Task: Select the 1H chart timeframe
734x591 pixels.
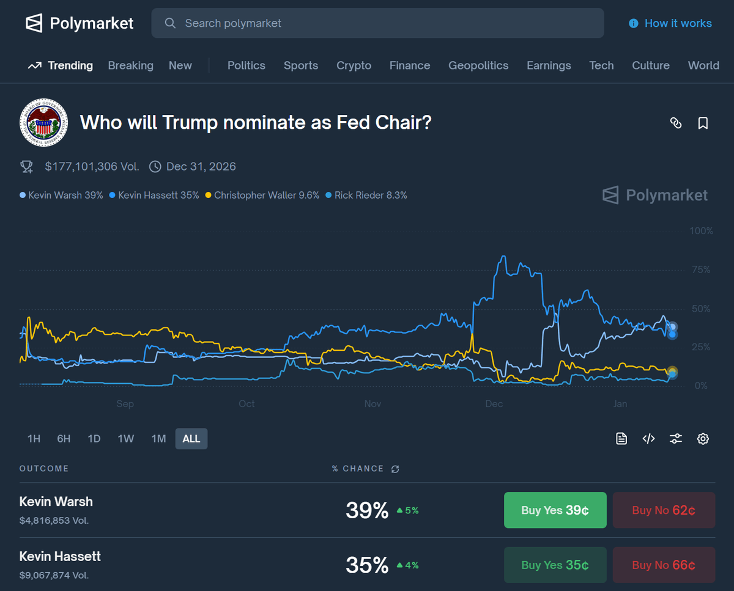Action: (34, 439)
